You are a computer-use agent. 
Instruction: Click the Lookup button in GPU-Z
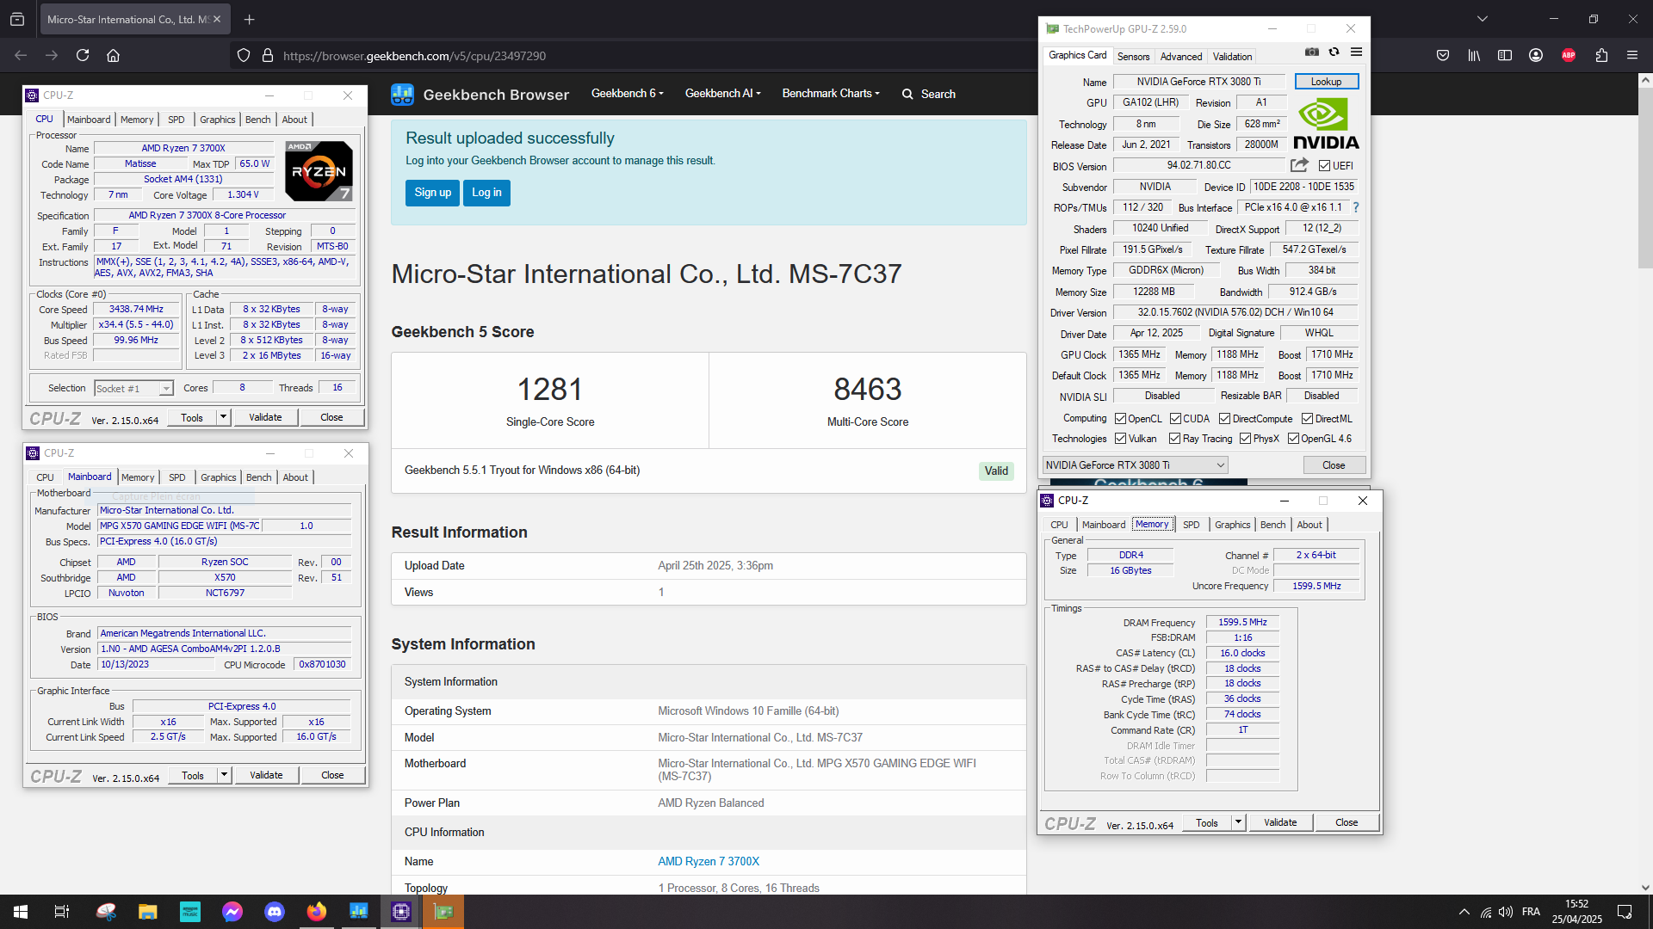[x=1326, y=82]
